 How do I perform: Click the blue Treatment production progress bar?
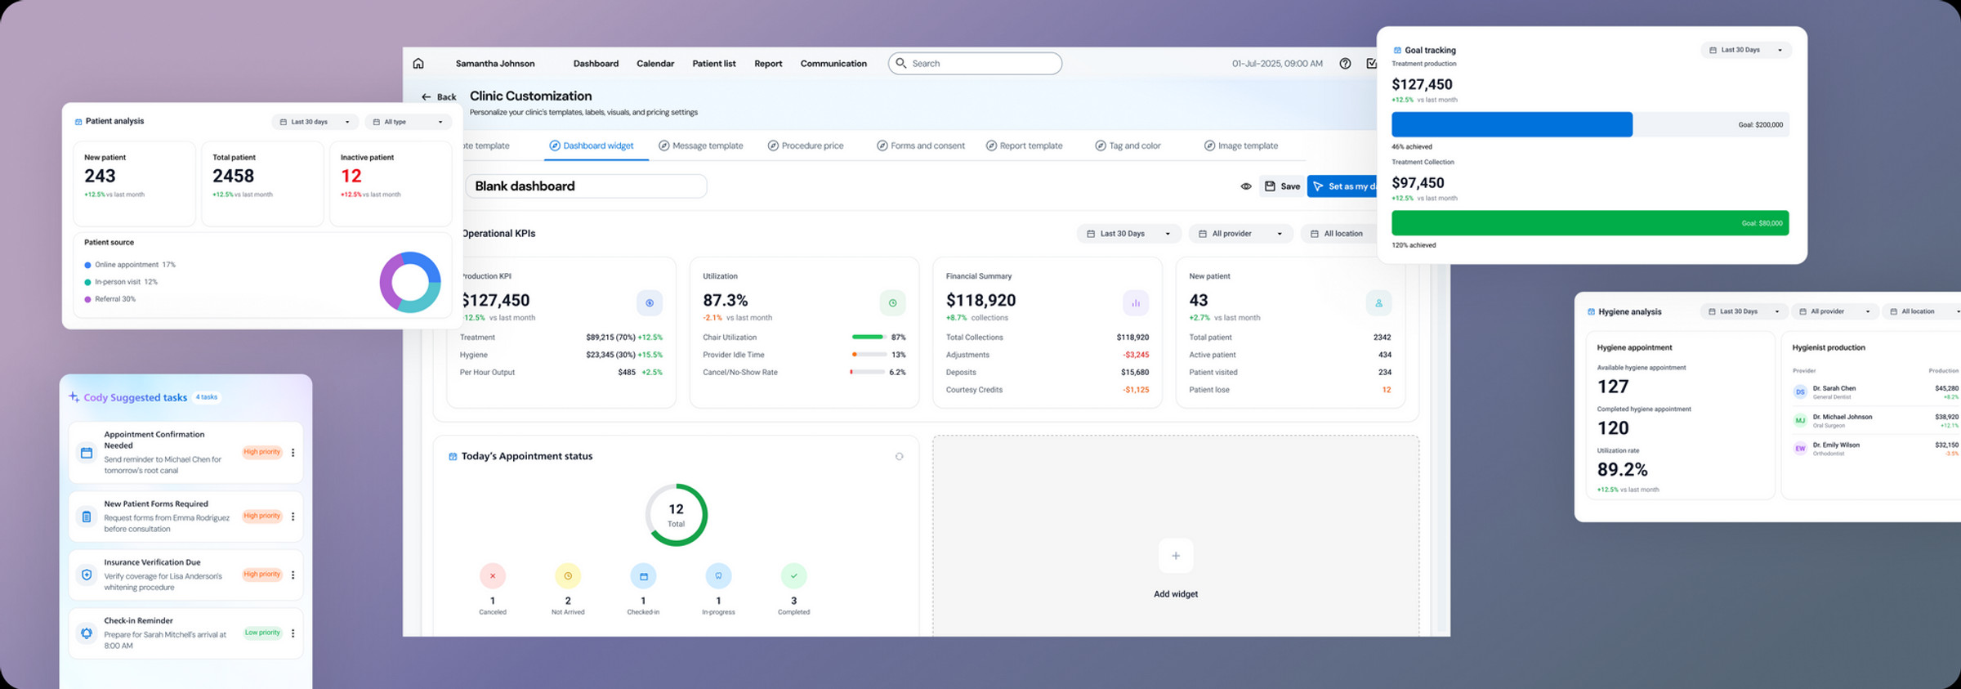pyautogui.click(x=1512, y=124)
